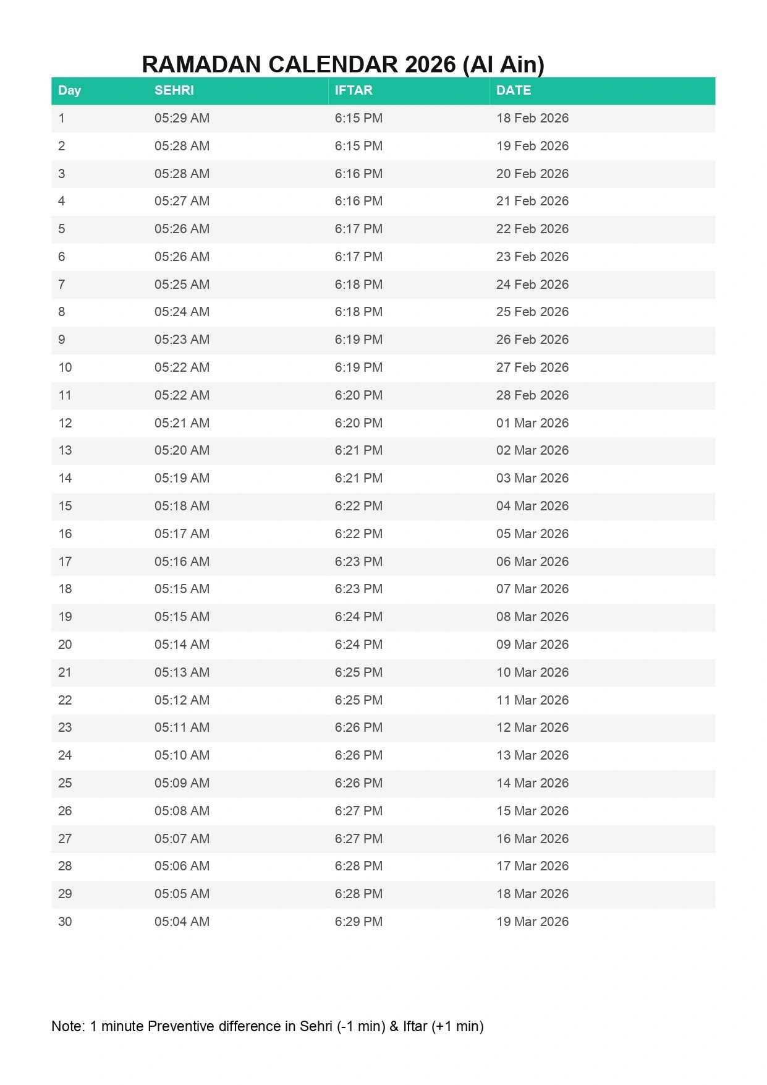
Task: Select Iftar time 6:27 PM on 15 Mar
Action: pos(358,811)
